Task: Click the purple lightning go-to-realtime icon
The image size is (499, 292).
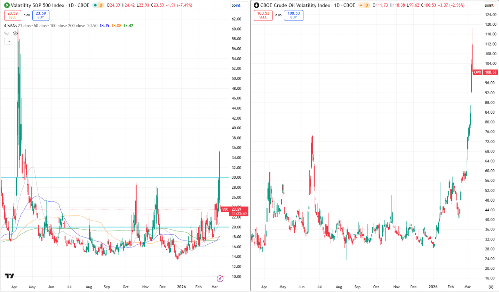Action: coord(220,278)
